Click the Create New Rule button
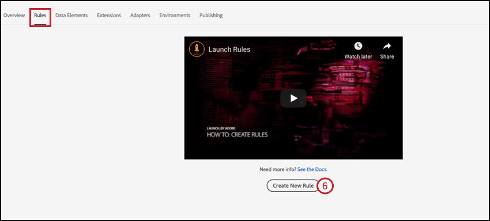Image resolution: width=490 pixels, height=221 pixels. click(293, 186)
